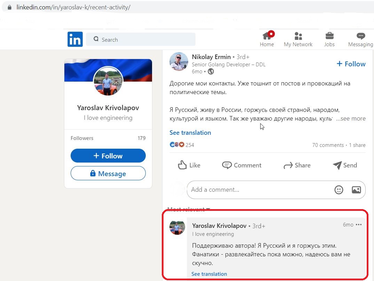This screenshot has width=374, height=281.
Task: Follow Nikolay Ermin from the post header
Action: (351, 64)
